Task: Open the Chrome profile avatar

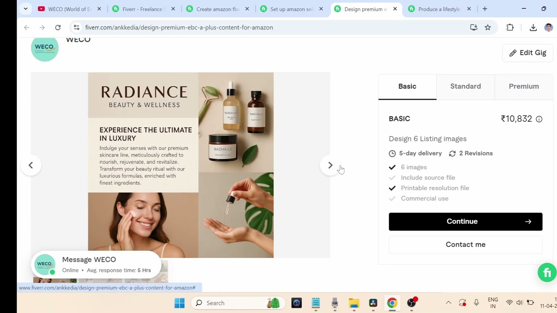Action: 548,27
